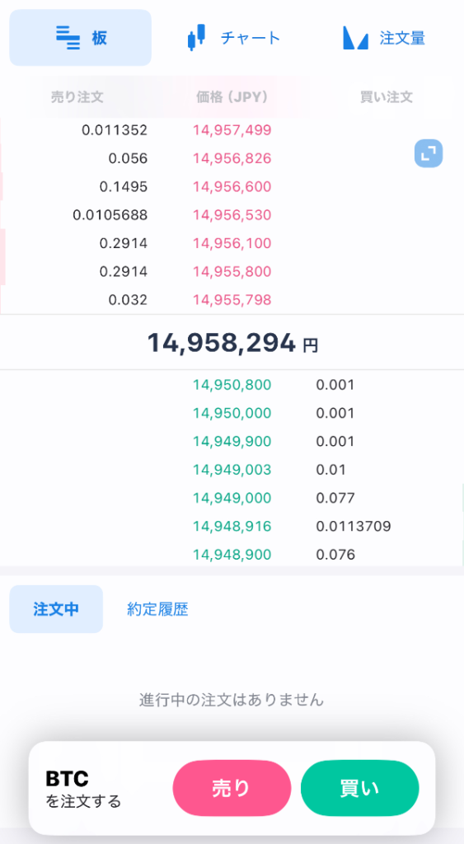This screenshot has width=464, height=844.
Task: Expand the order book to fullscreen
Action: (429, 153)
